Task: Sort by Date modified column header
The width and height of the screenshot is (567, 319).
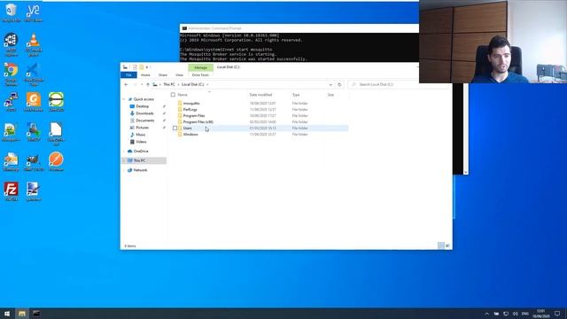Action: (x=260, y=95)
